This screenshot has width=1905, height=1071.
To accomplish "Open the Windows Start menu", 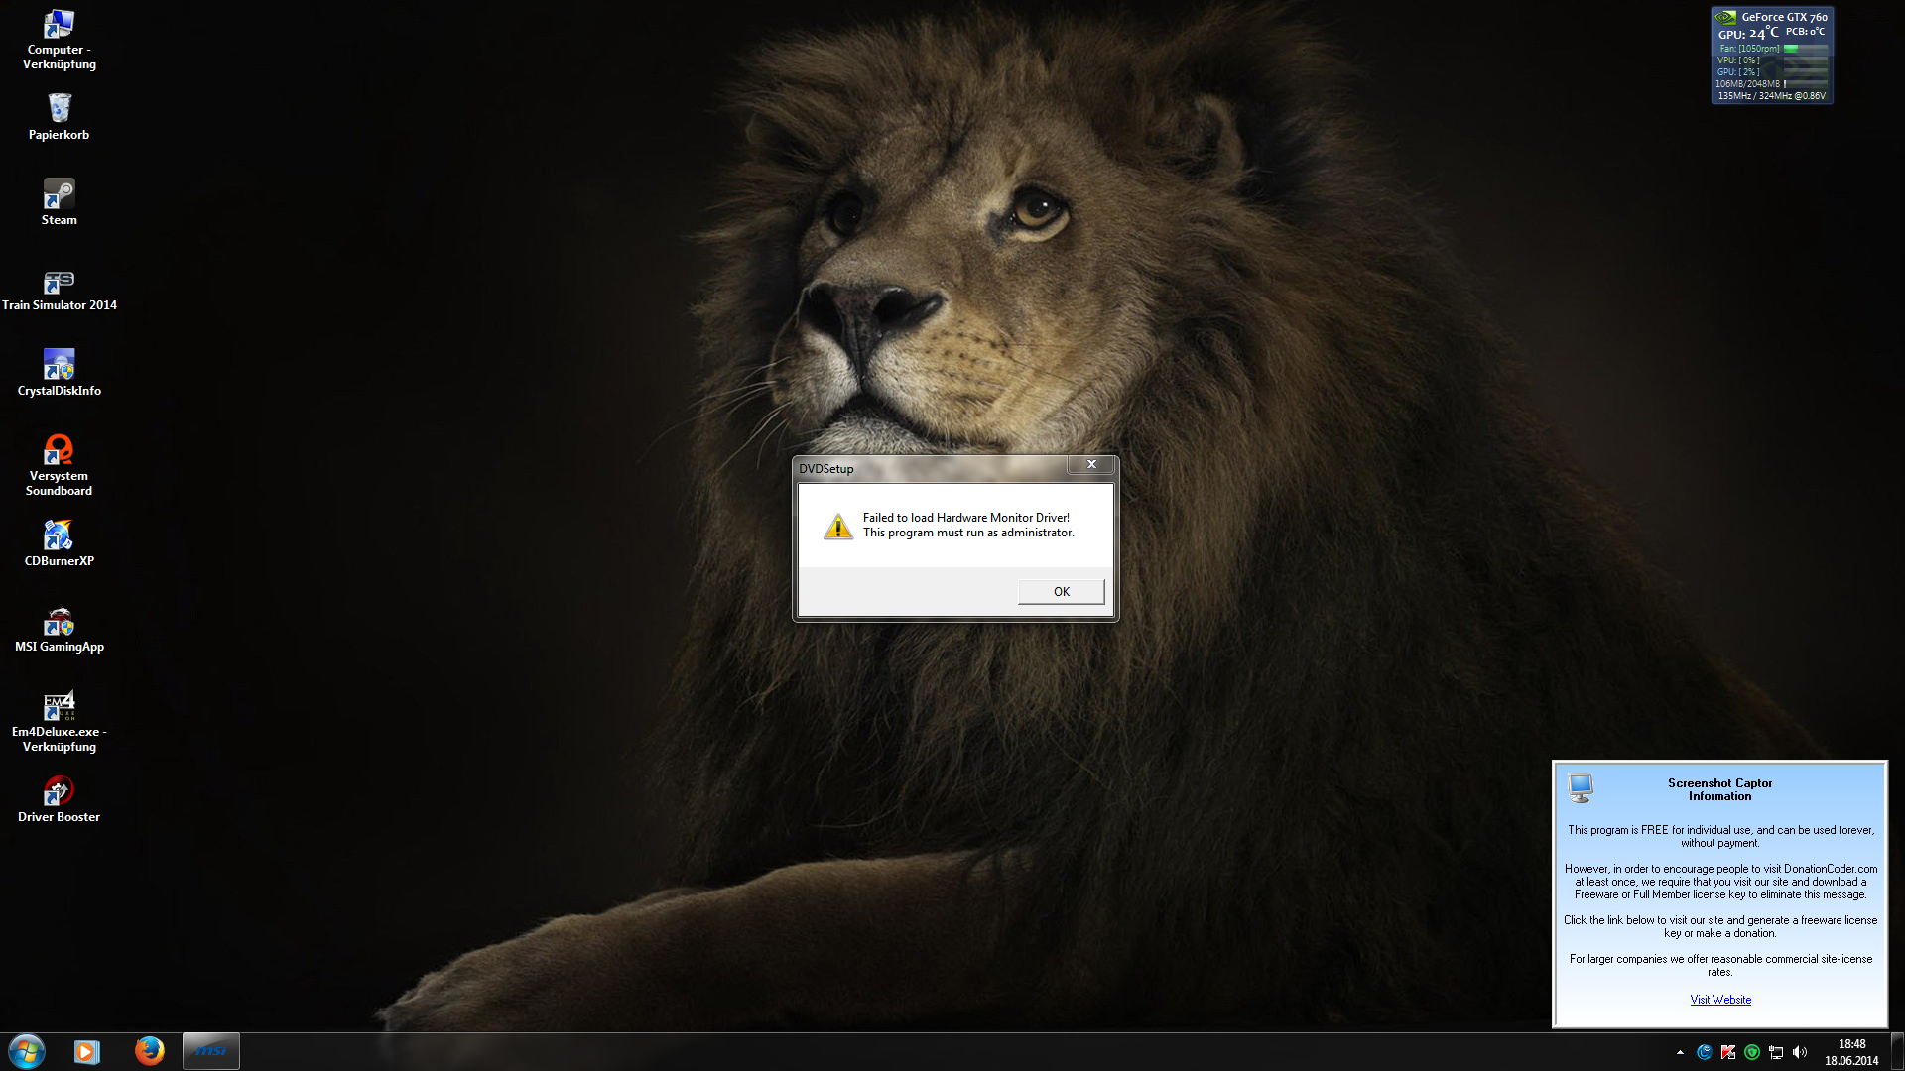I will point(27,1051).
